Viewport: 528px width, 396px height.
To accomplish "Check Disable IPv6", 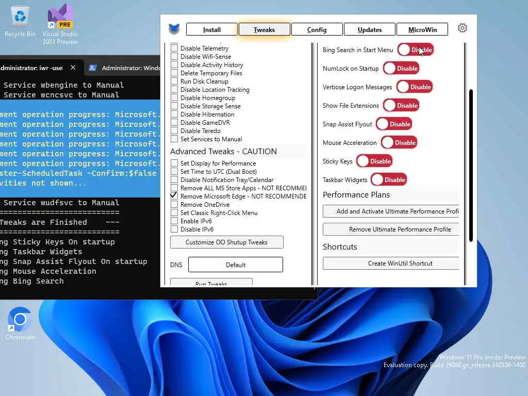I will (x=174, y=229).
